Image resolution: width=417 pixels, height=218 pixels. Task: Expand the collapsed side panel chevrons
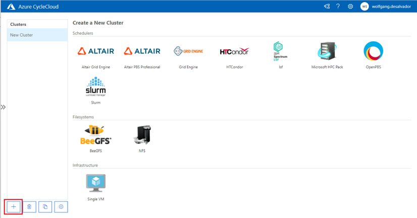tap(3, 107)
